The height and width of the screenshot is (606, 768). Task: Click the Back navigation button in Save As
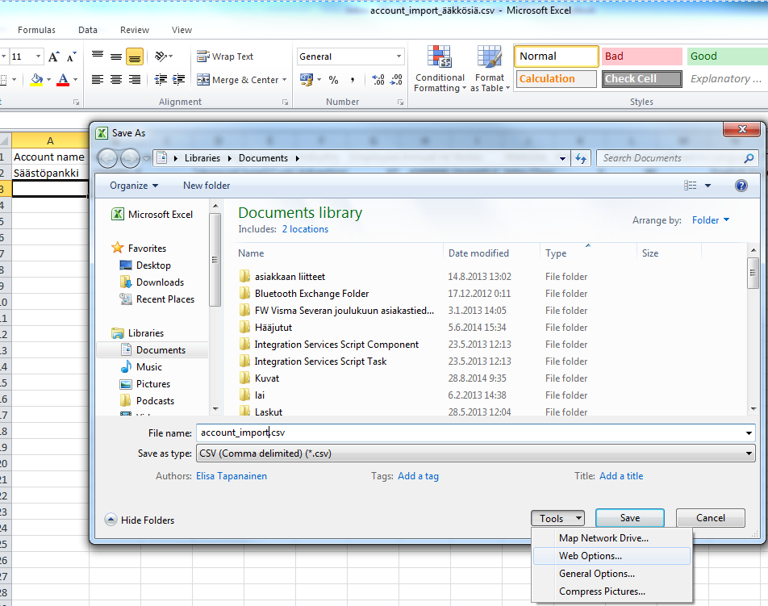107,158
